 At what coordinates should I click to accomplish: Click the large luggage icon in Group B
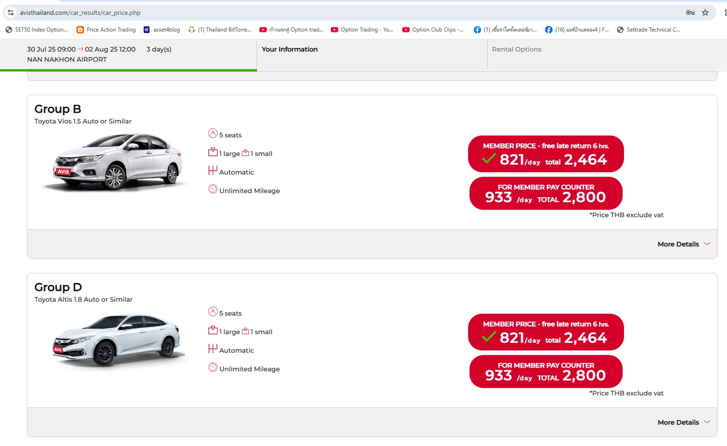click(x=213, y=152)
